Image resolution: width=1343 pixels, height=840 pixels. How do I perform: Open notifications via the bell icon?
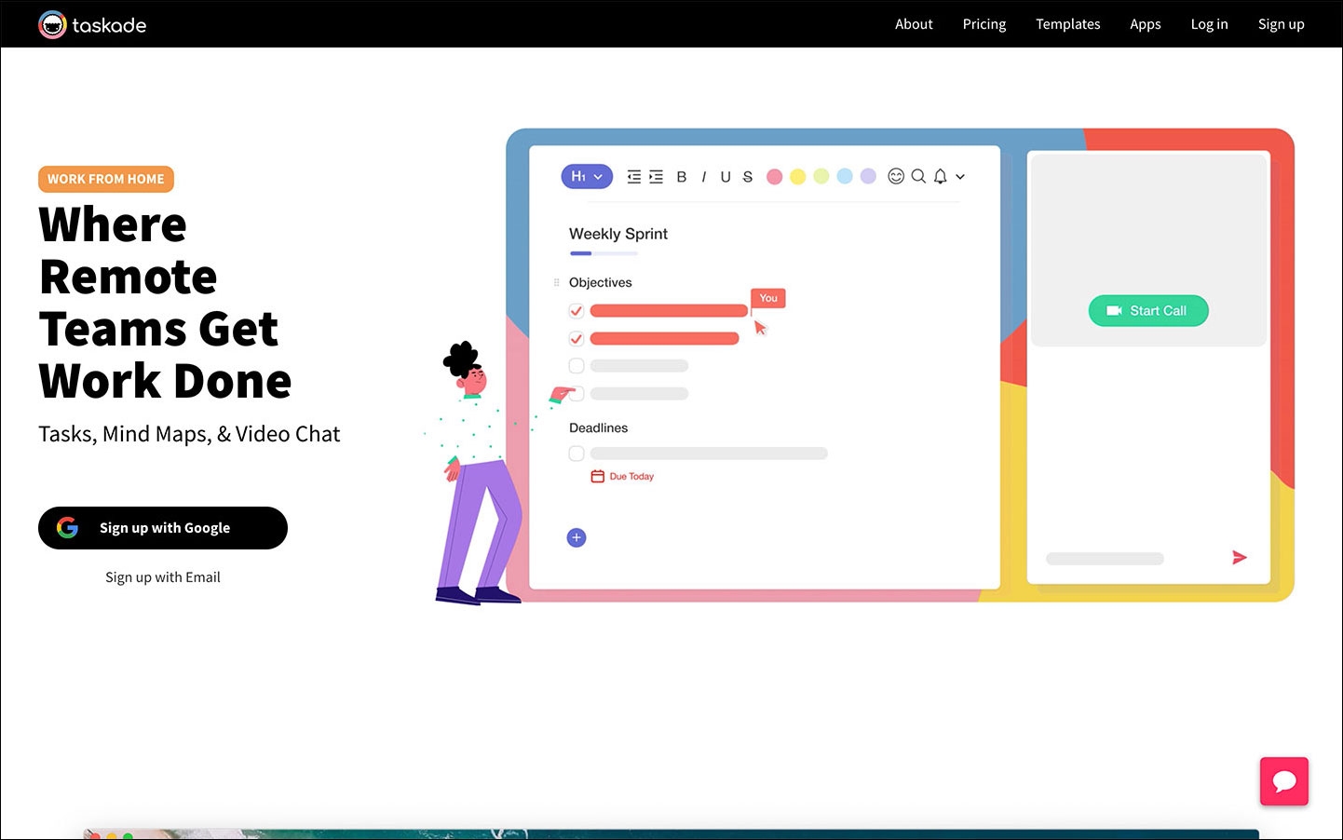[x=940, y=177]
